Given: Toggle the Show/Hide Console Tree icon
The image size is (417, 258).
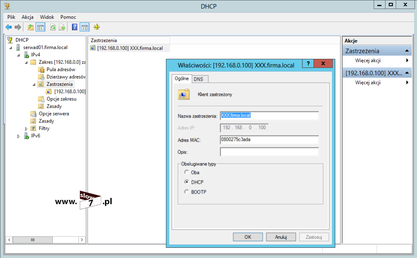Looking at the screenshot, I should tap(40, 27).
